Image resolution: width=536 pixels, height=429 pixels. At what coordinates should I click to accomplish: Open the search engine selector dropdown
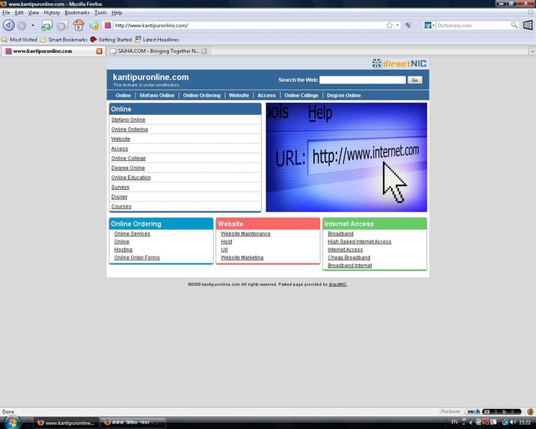(x=429, y=25)
